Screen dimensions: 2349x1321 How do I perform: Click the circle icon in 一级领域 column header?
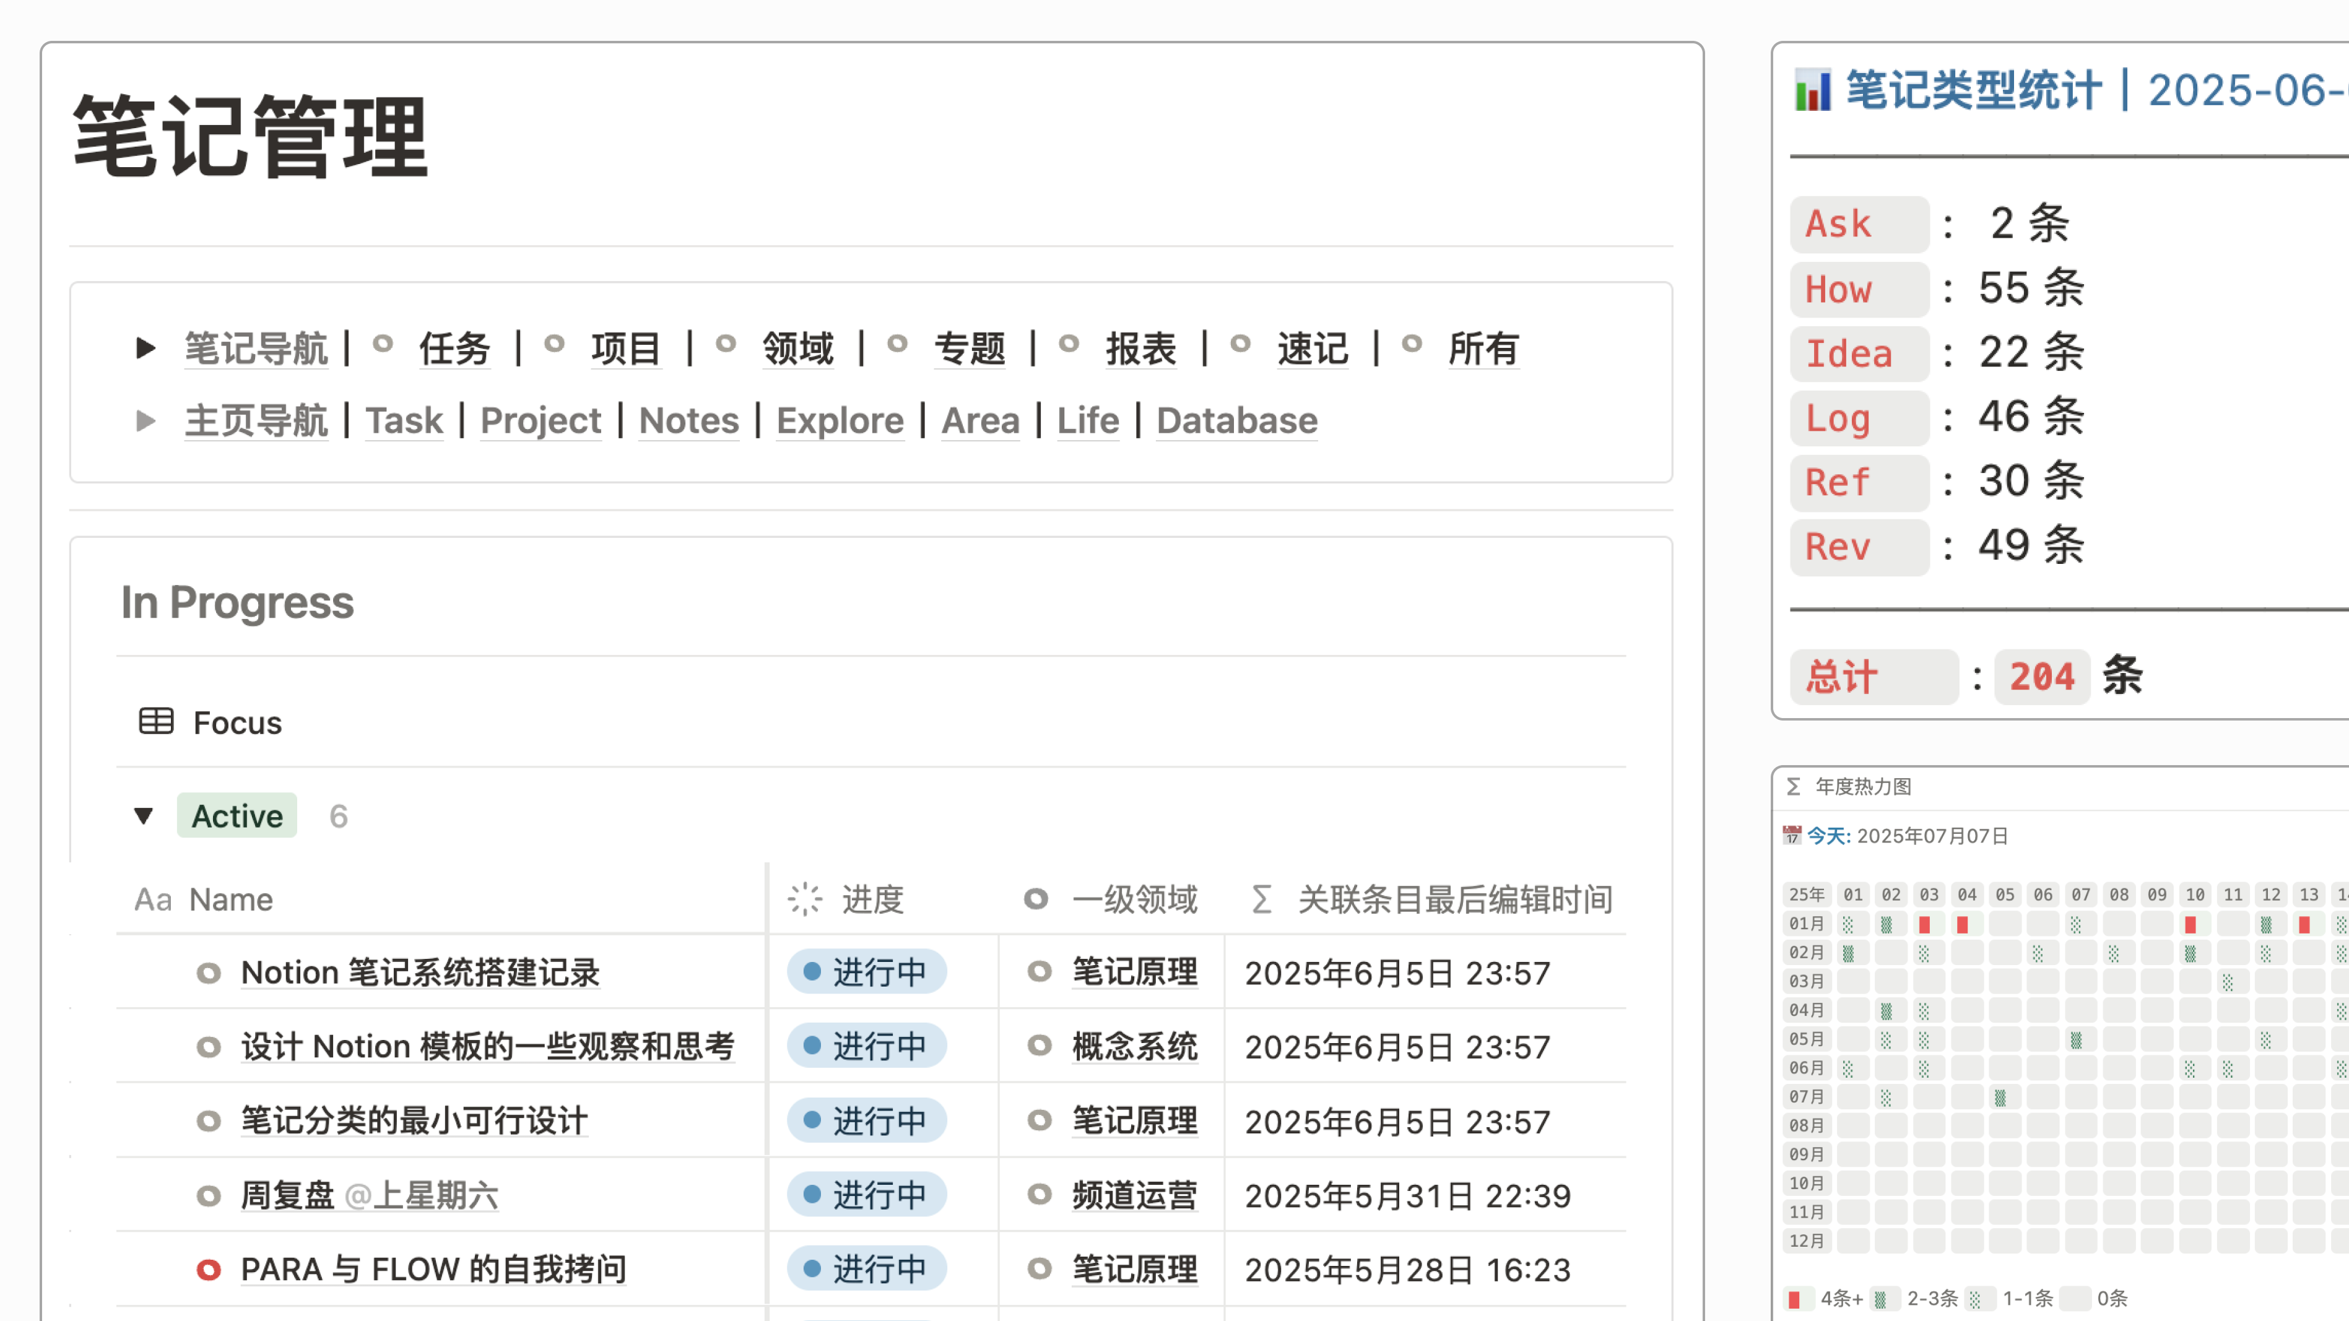pyautogui.click(x=1035, y=900)
